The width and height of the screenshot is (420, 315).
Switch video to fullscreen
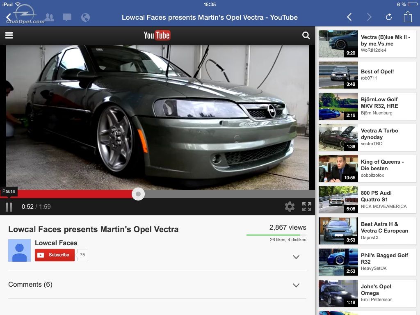click(x=307, y=207)
